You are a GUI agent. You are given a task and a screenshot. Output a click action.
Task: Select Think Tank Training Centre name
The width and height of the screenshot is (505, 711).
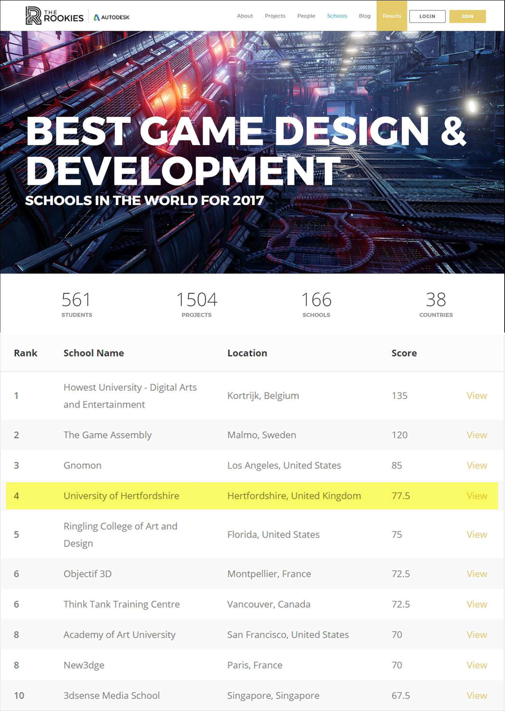(122, 604)
